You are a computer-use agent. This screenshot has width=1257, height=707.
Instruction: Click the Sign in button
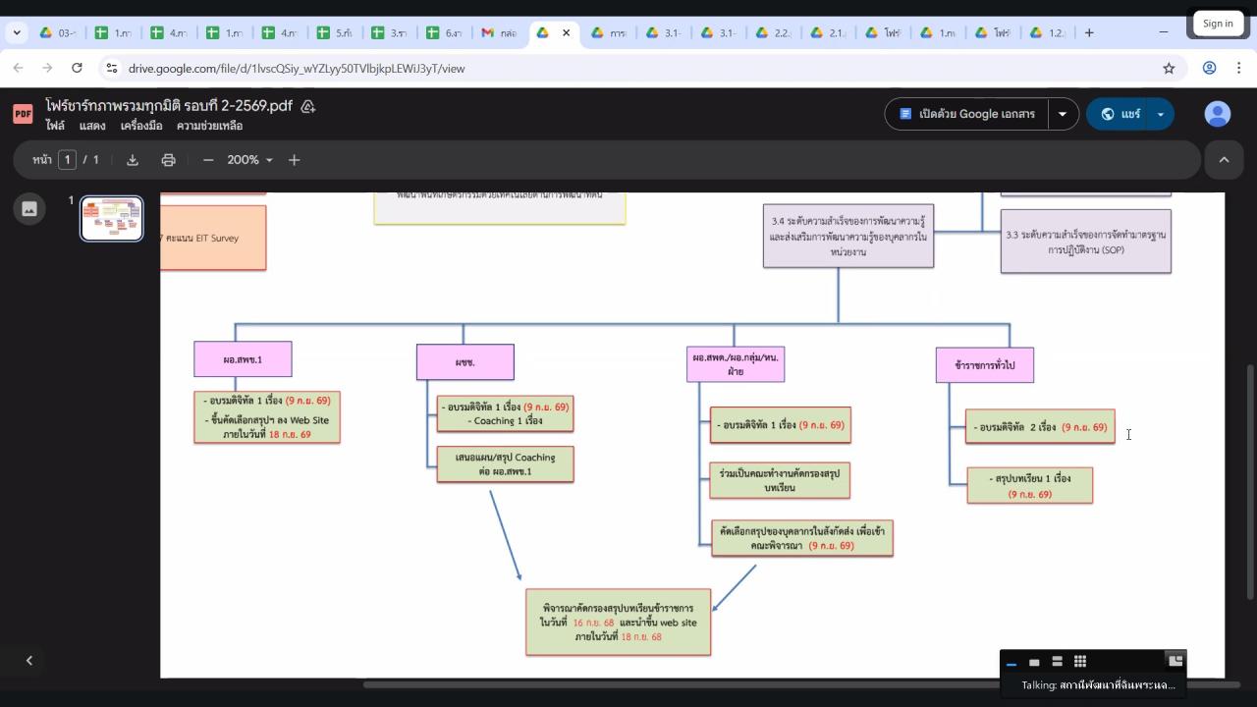(x=1218, y=24)
